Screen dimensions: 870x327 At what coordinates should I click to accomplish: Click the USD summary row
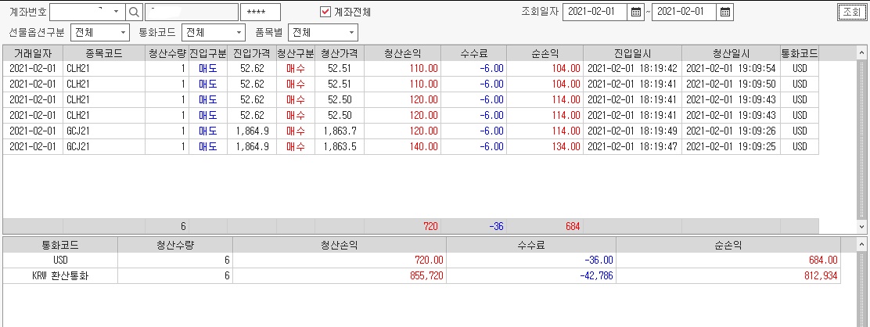[x=422, y=260]
